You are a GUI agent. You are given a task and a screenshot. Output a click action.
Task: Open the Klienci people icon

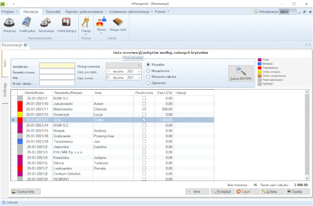click(101, 21)
